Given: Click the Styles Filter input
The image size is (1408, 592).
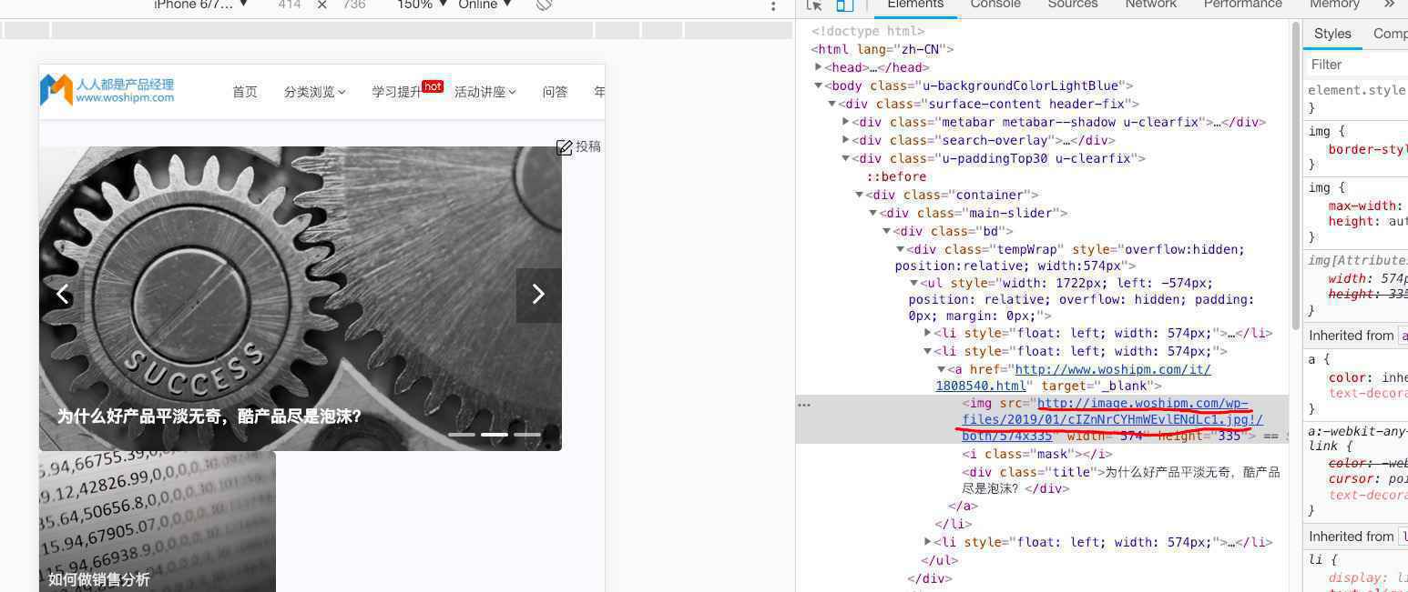Looking at the screenshot, I should click(x=1357, y=65).
